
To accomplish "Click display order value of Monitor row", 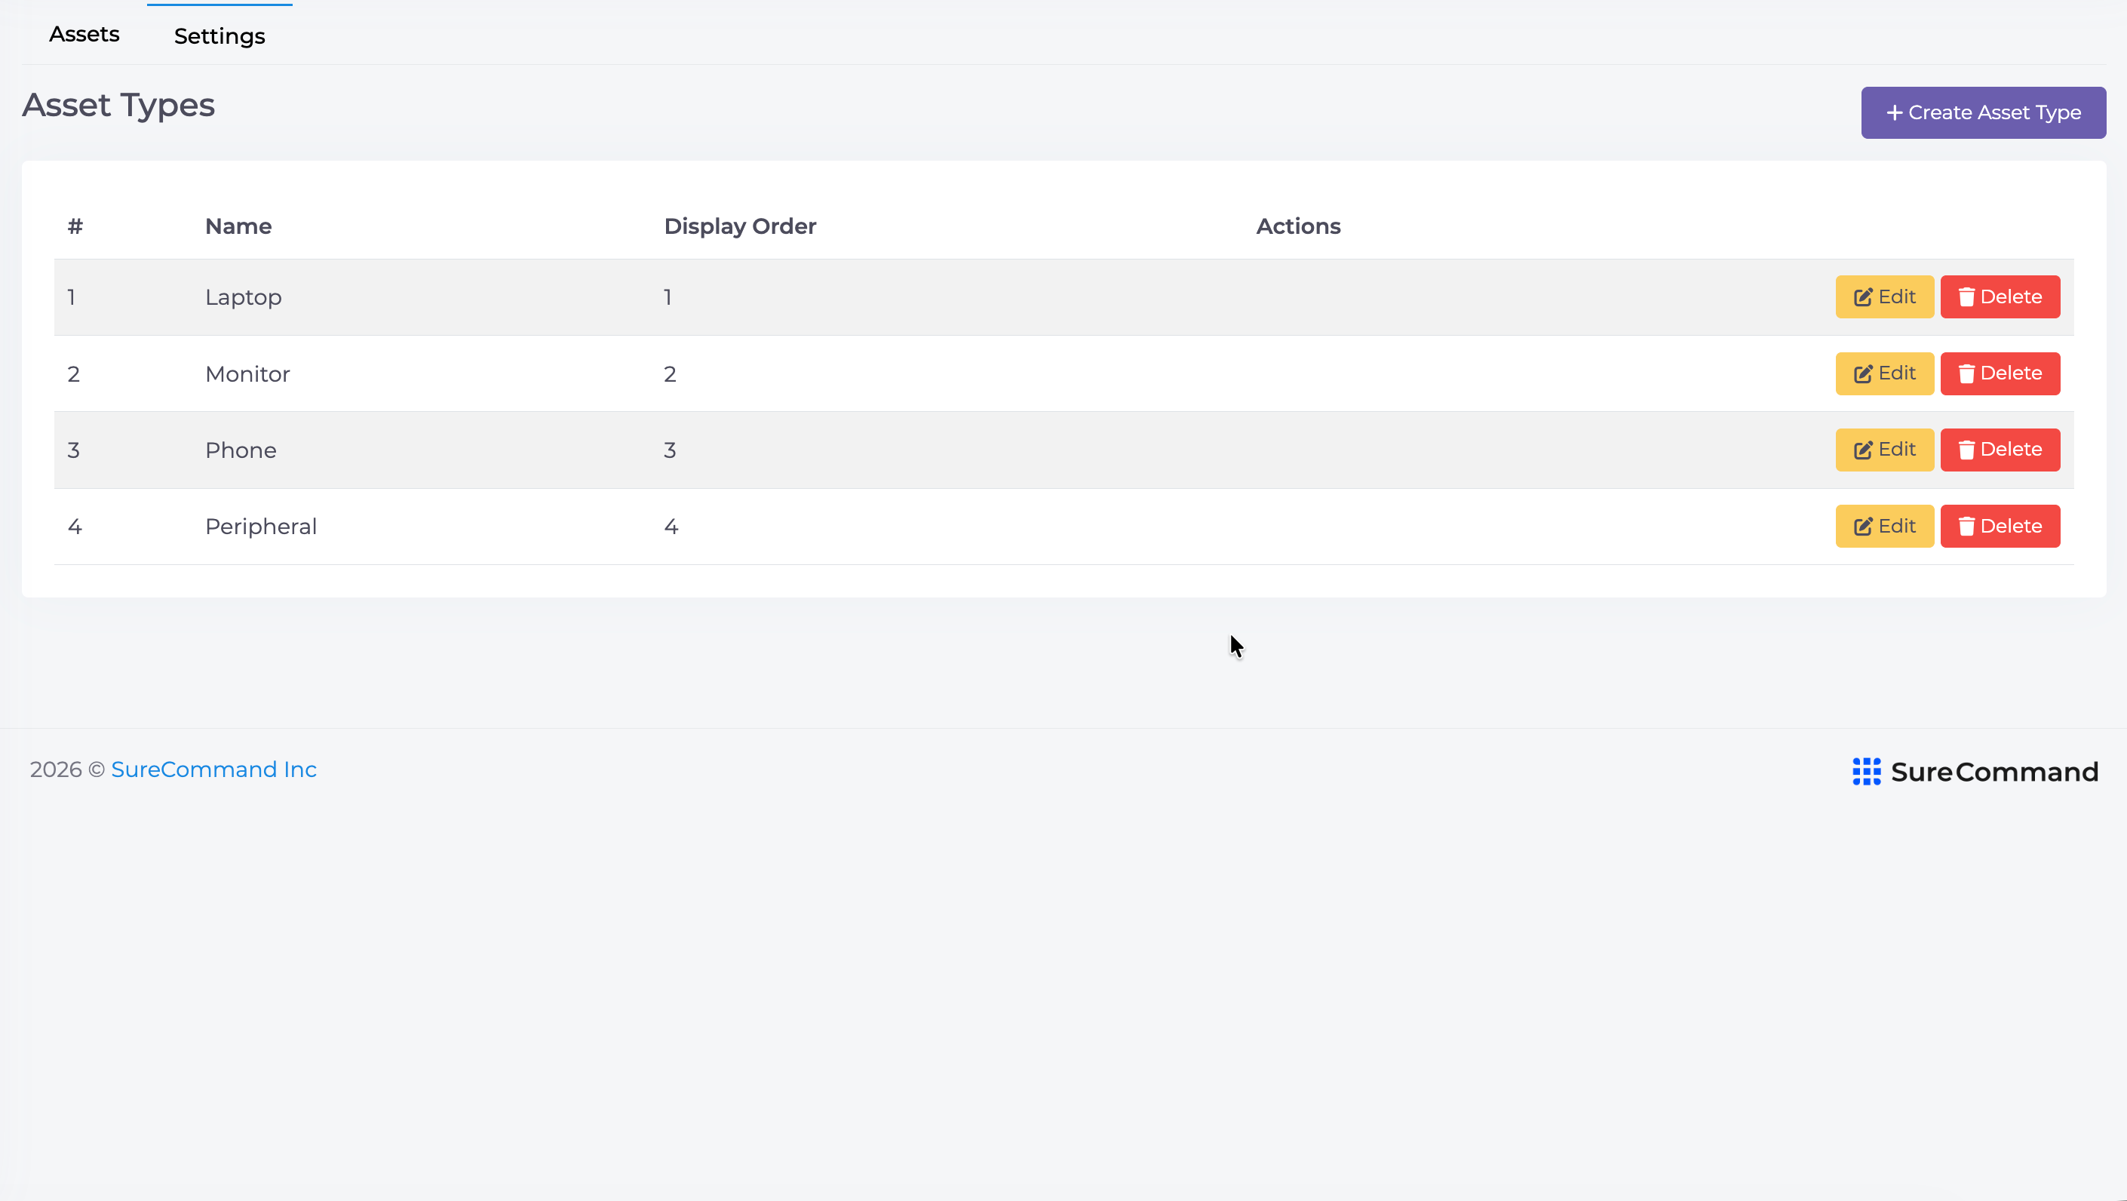I will (670, 374).
